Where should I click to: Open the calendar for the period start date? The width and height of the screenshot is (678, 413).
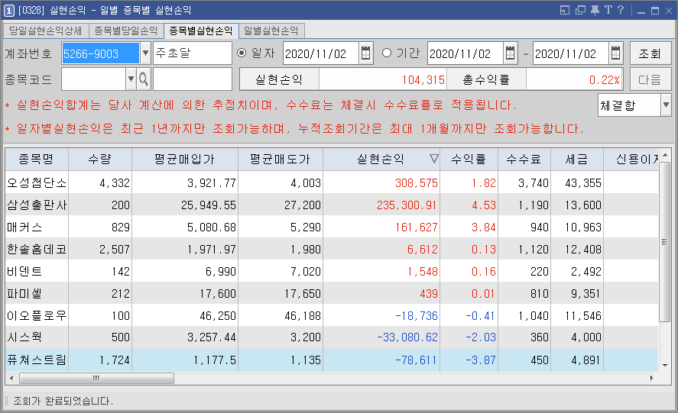click(511, 53)
